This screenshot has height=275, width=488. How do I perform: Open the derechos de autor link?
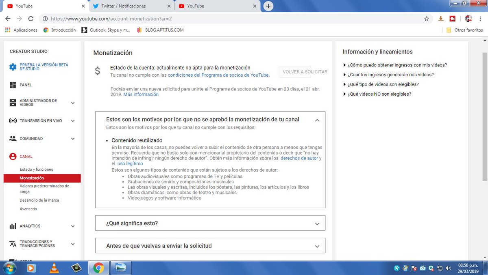299,158
